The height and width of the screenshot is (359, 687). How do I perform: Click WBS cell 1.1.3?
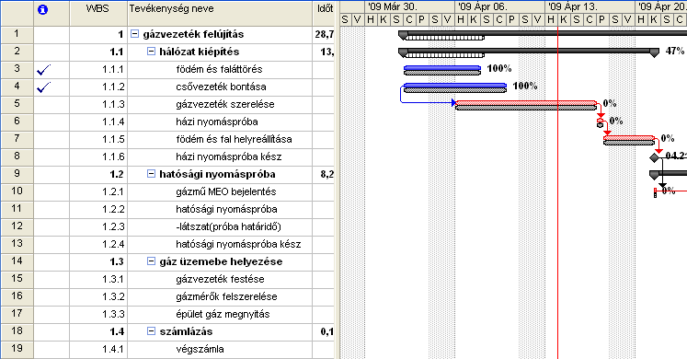(x=98, y=104)
